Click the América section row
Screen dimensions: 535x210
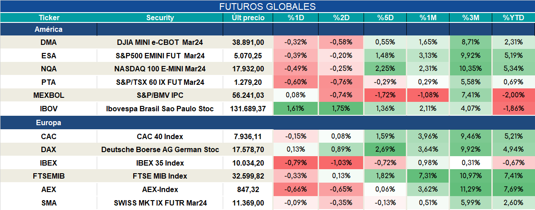pos(267,30)
